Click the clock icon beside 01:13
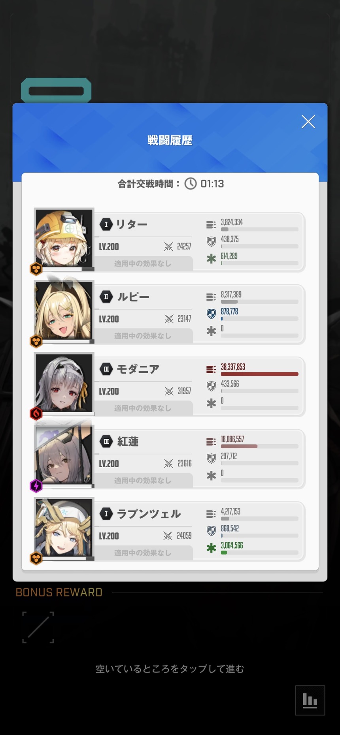The image size is (340, 735). coord(191,184)
